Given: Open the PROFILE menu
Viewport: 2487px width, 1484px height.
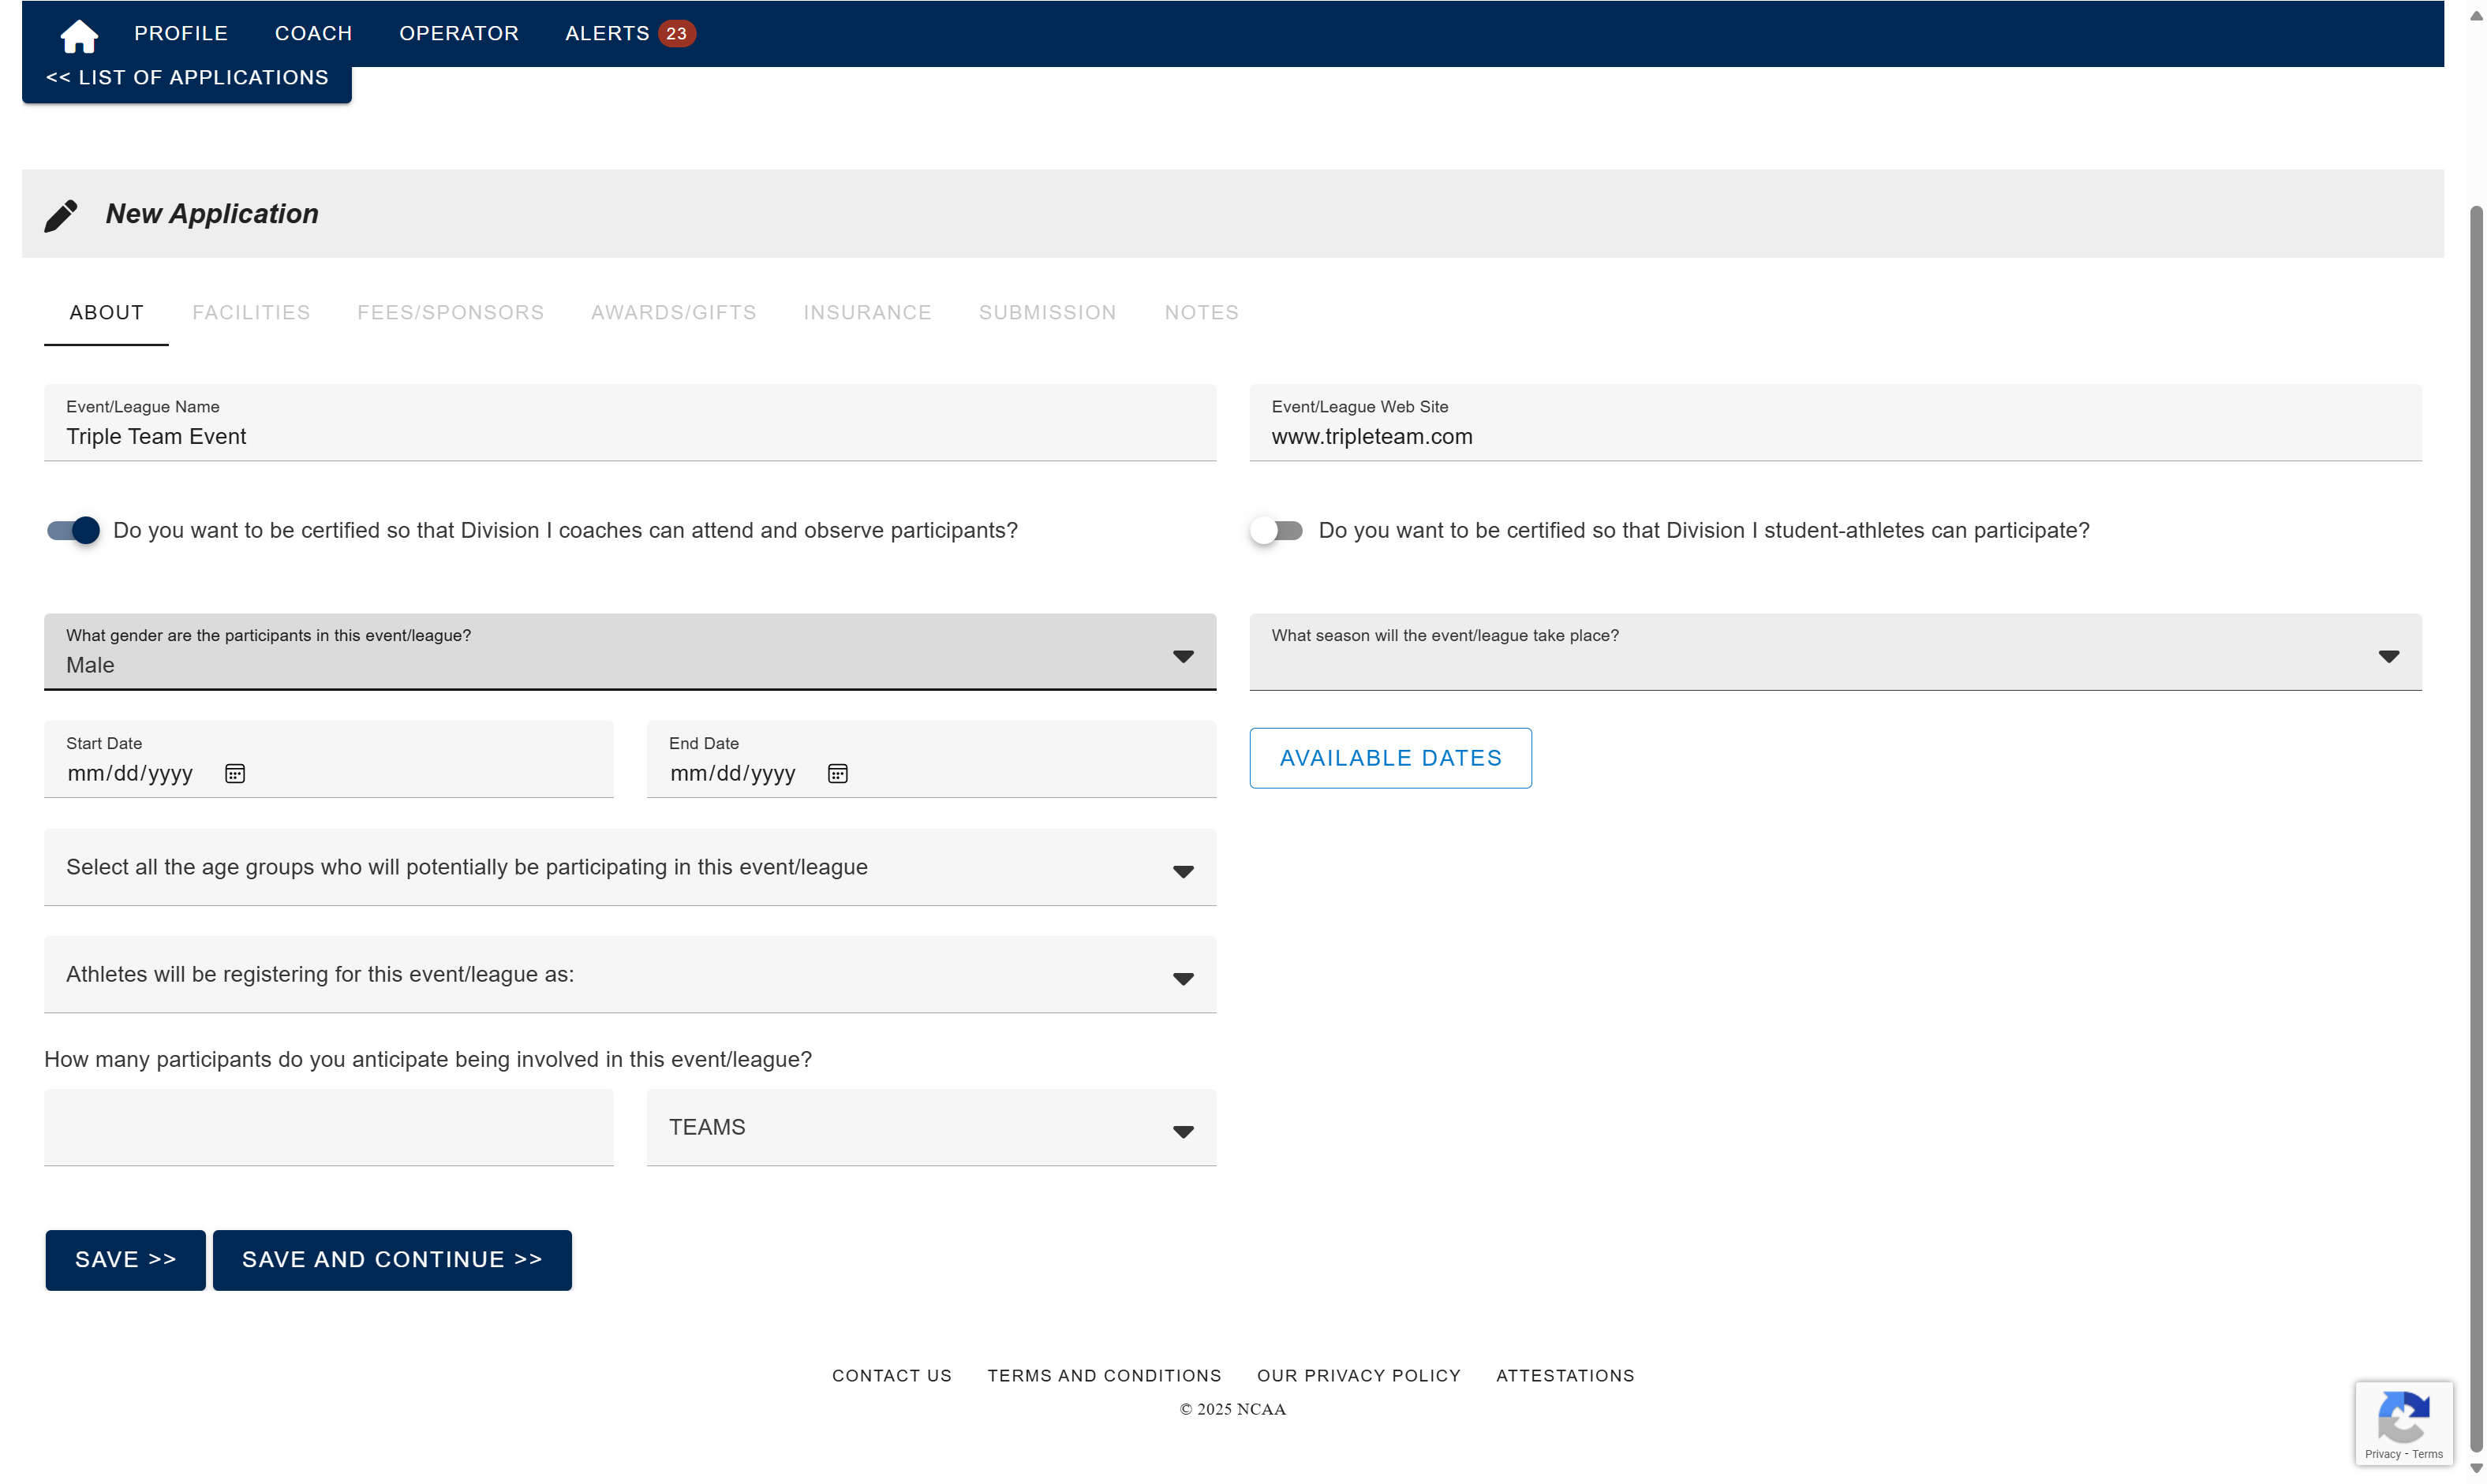Looking at the screenshot, I should [181, 33].
